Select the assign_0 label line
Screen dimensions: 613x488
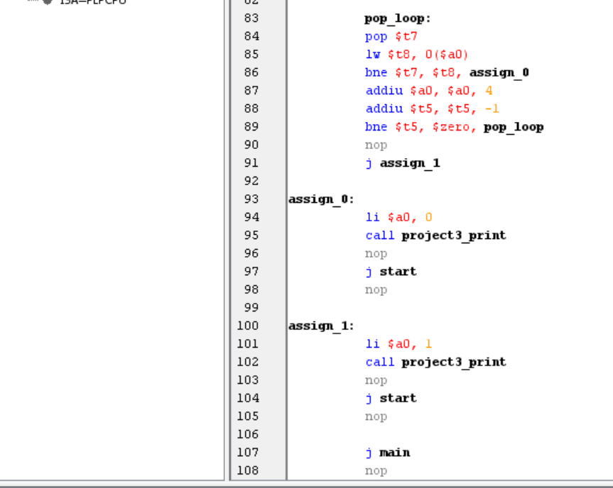pos(320,199)
